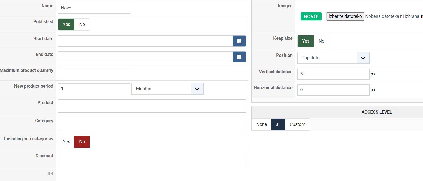Open the Months period unit dropdown

click(x=167, y=89)
